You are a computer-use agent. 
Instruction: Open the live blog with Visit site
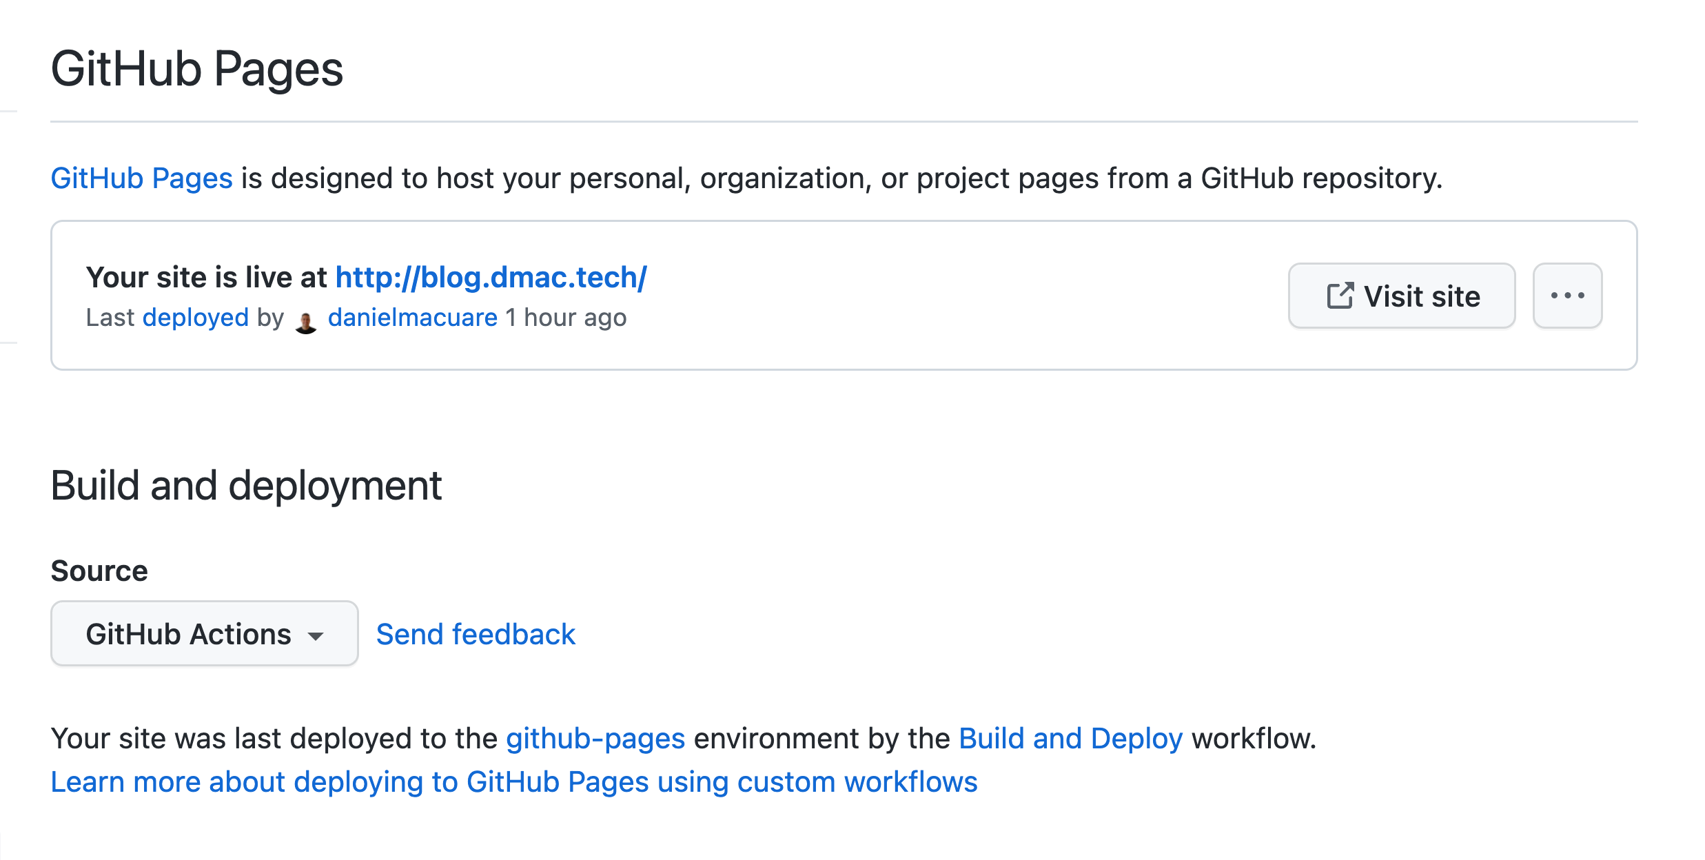1400,296
